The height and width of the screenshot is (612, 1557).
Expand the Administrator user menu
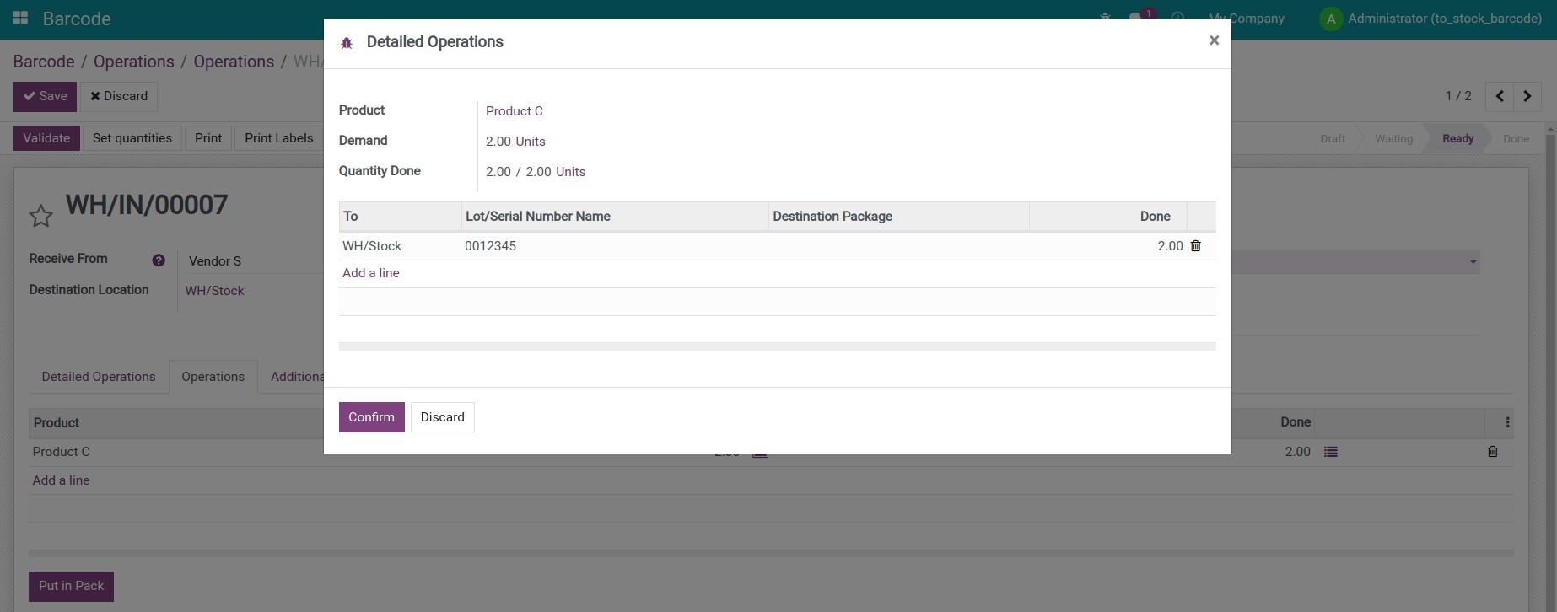pyautogui.click(x=1430, y=19)
